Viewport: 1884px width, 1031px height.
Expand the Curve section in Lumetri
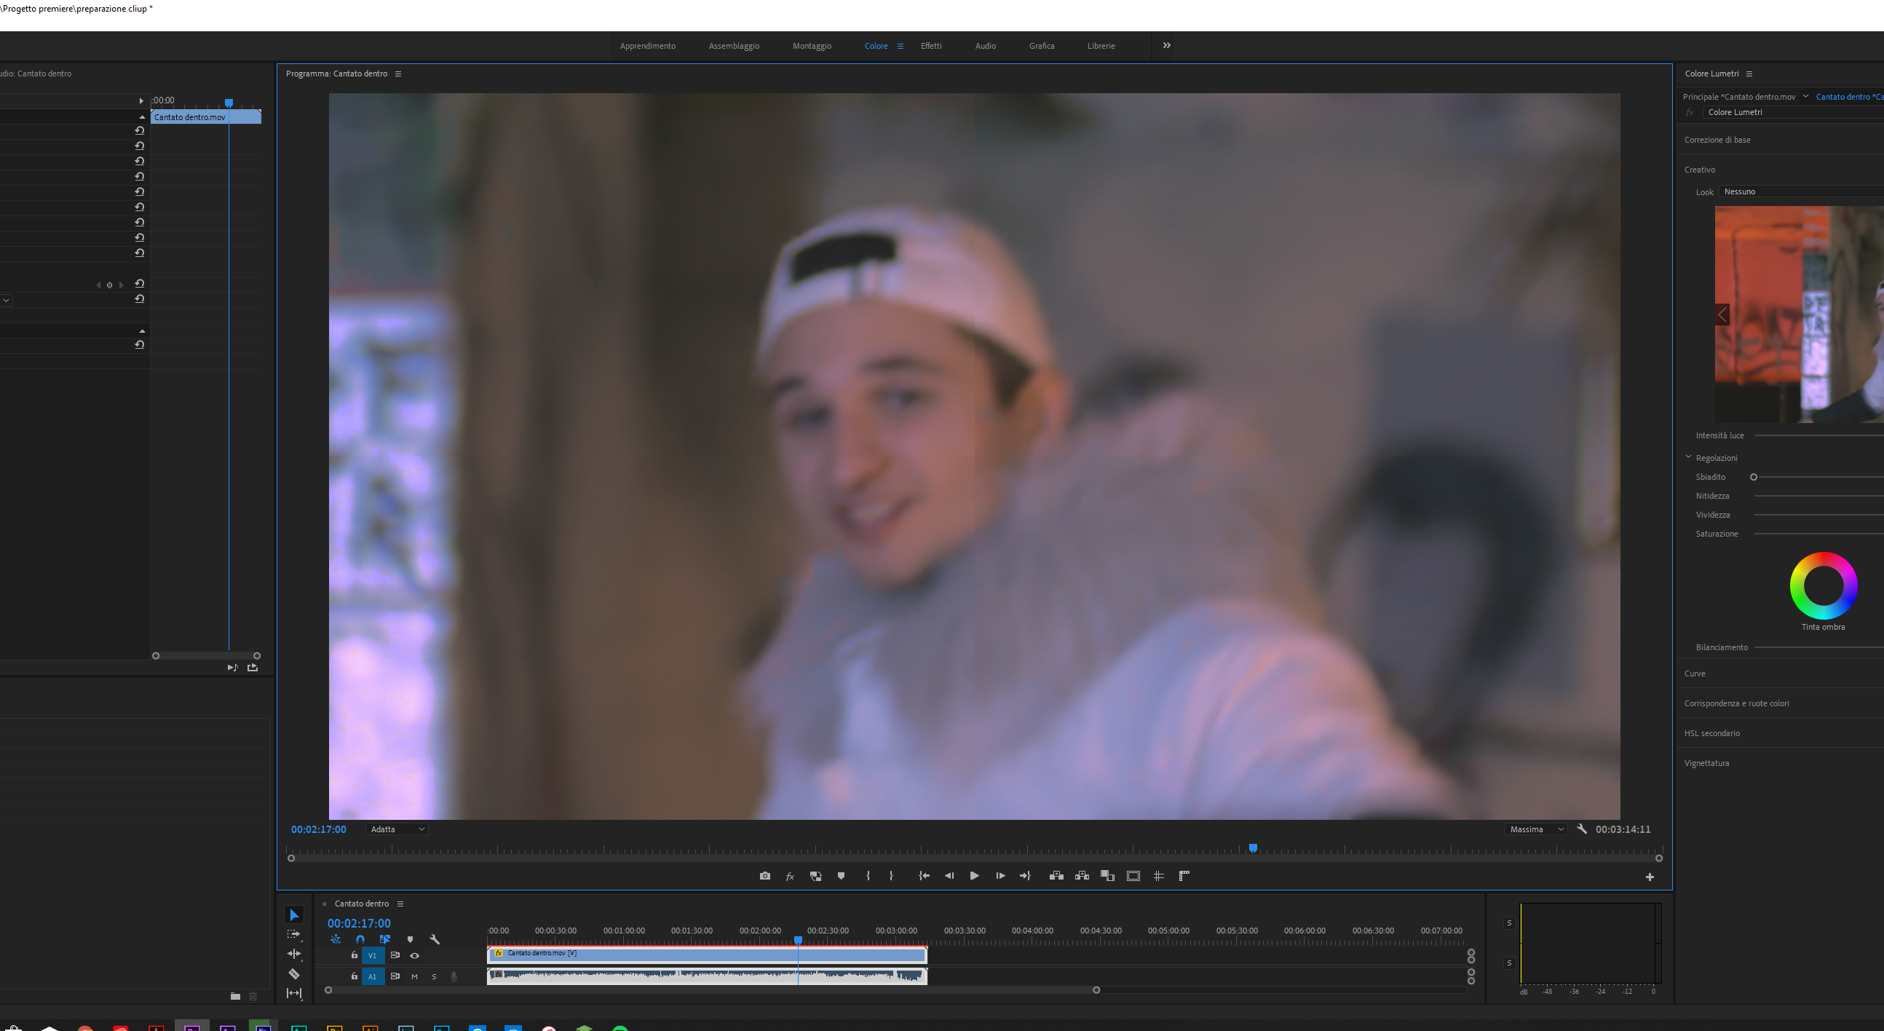point(1695,673)
